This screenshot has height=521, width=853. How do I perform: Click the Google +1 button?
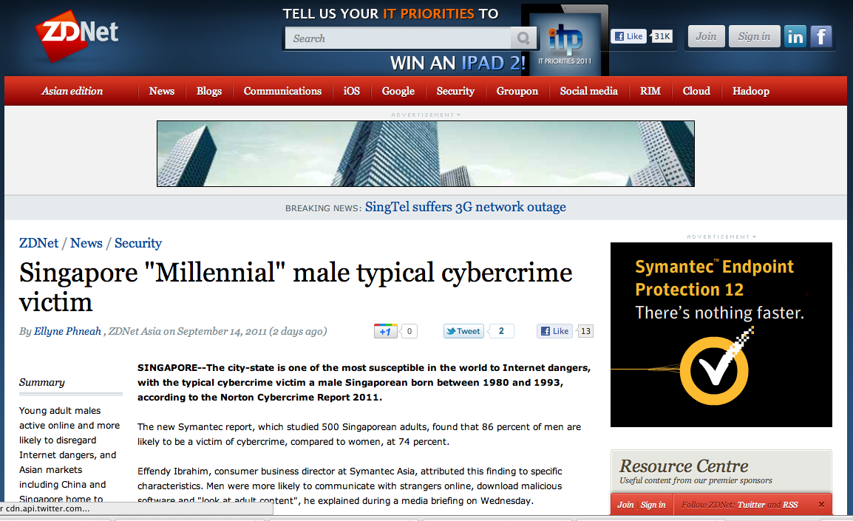(x=385, y=331)
